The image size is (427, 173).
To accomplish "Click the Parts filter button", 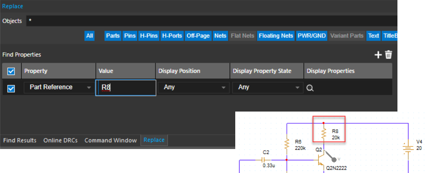I will click(x=113, y=36).
